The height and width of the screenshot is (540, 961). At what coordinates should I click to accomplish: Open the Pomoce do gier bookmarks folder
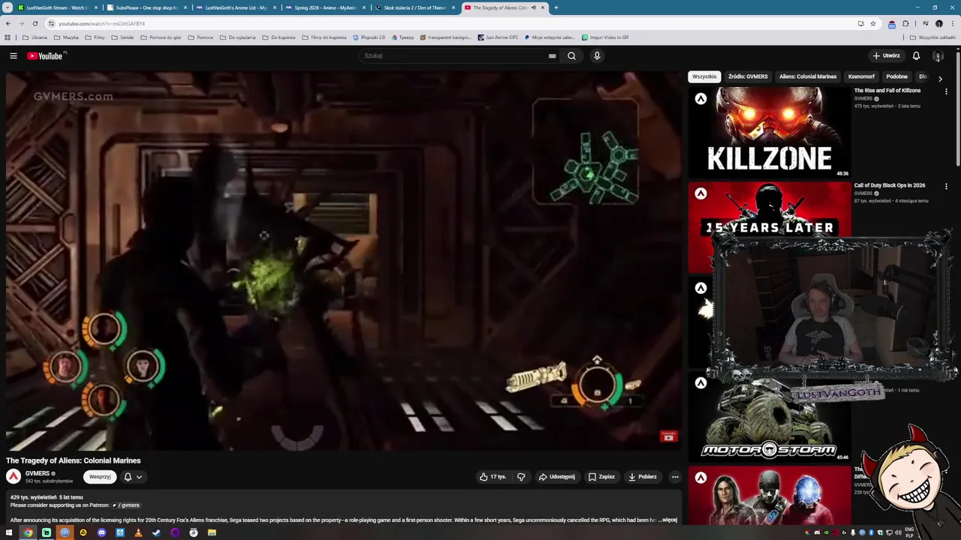pyautogui.click(x=160, y=37)
